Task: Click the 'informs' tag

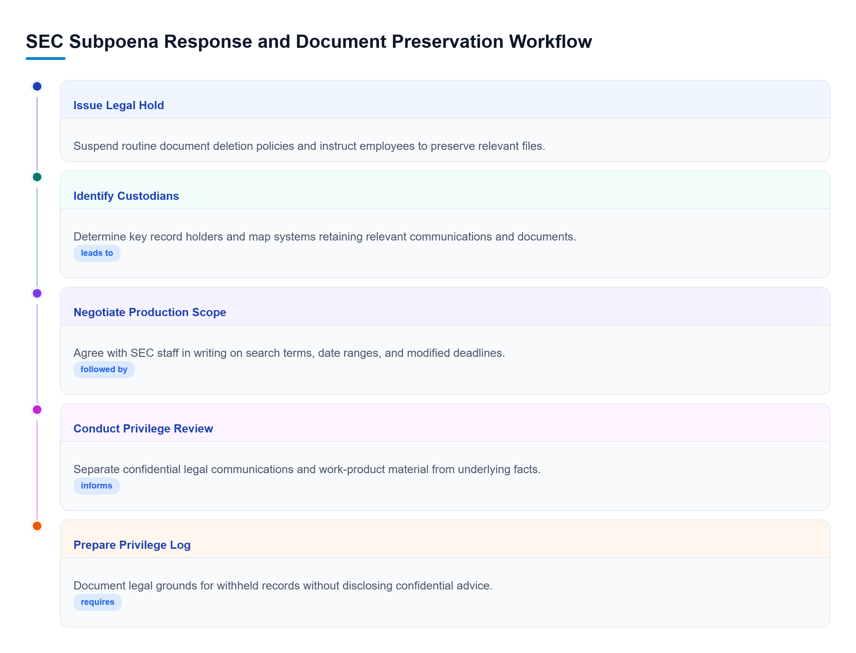Action: point(96,486)
